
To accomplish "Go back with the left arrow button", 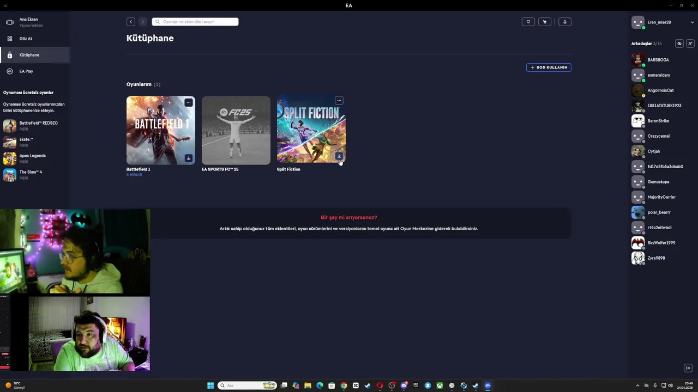I will tap(131, 22).
